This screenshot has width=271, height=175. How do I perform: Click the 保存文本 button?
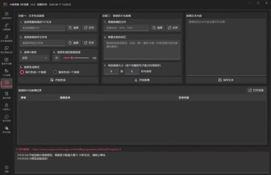coord(226,80)
